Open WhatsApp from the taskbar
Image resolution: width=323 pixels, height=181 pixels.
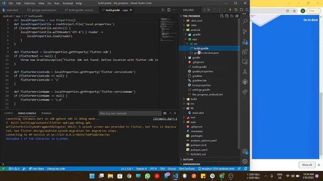click(147, 176)
